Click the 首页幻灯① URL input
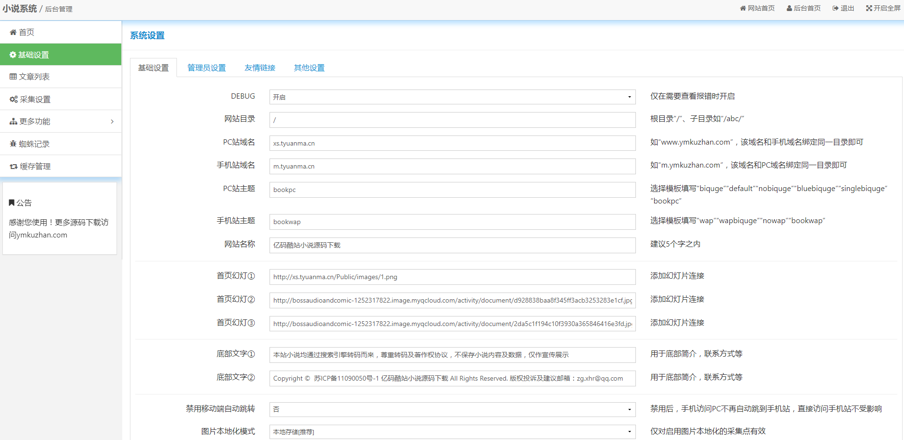This screenshot has height=440, width=904. pos(452,277)
